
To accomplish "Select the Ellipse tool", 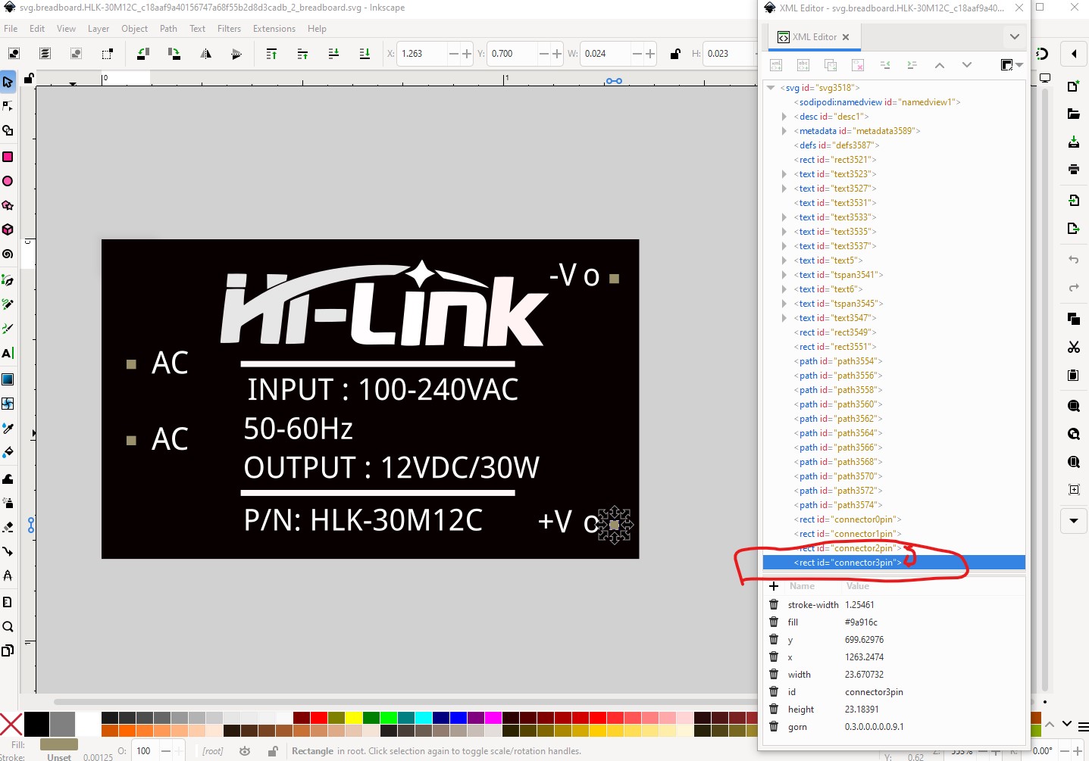I will pyautogui.click(x=8, y=181).
